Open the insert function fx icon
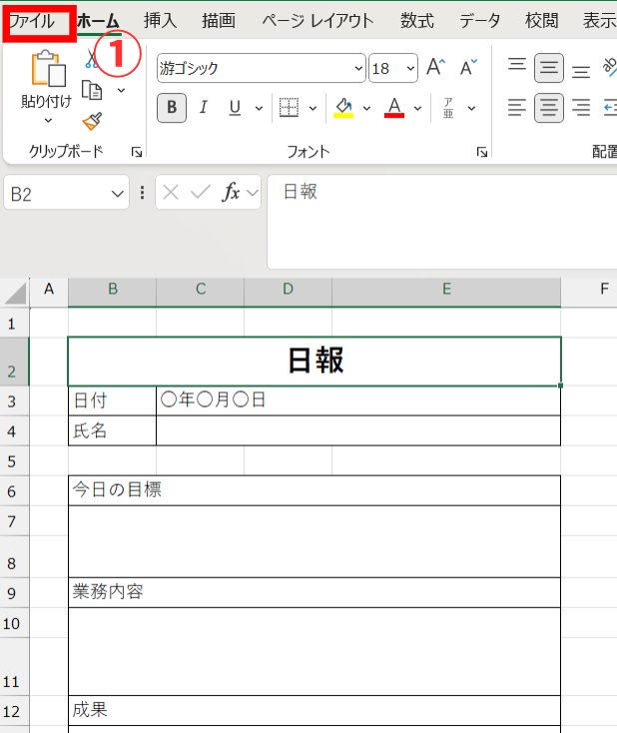 pos(231,192)
